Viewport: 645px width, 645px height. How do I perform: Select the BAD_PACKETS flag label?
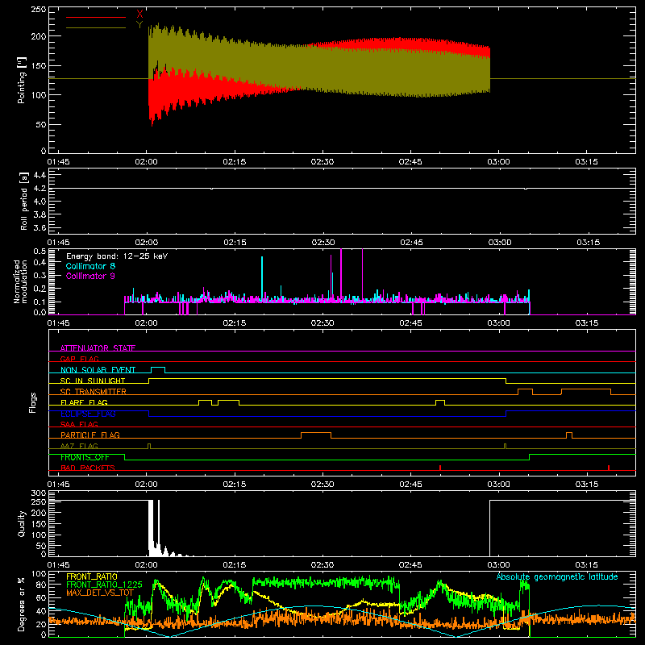tap(88, 468)
